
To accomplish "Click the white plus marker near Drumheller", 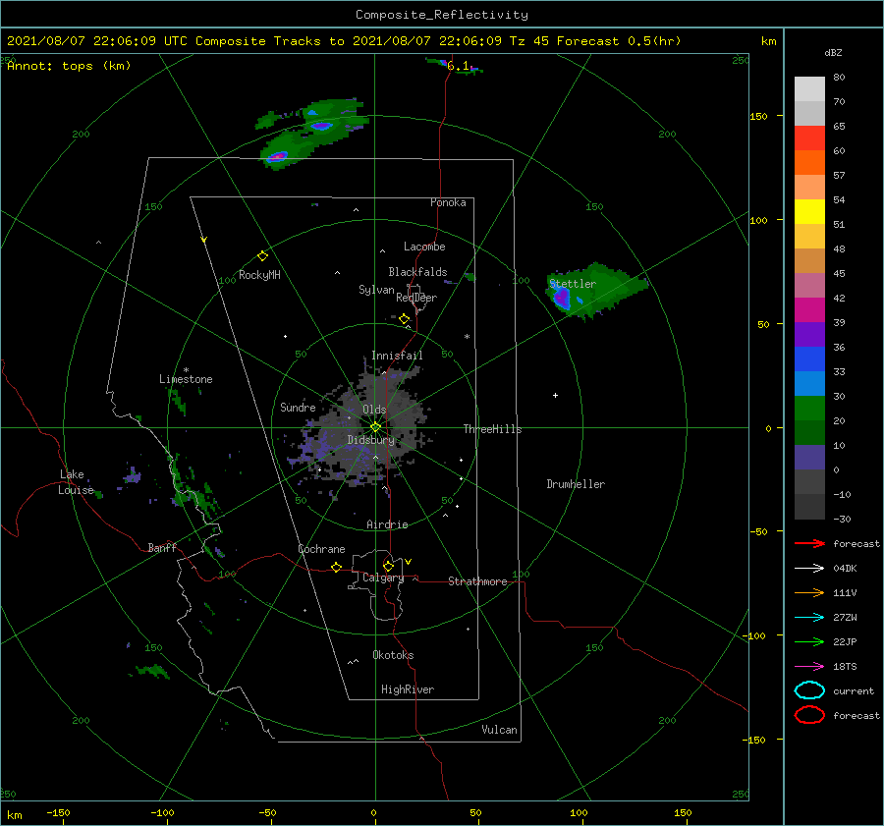I will click(x=555, y=395).
